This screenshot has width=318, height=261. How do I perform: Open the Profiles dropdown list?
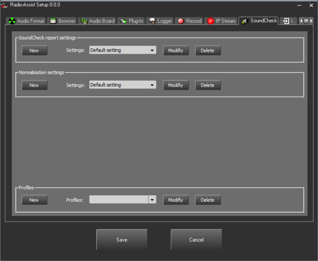[x=152, y=200]
